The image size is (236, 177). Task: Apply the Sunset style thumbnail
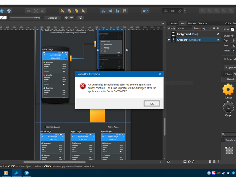pyautogui.click(x=228, y=90)
